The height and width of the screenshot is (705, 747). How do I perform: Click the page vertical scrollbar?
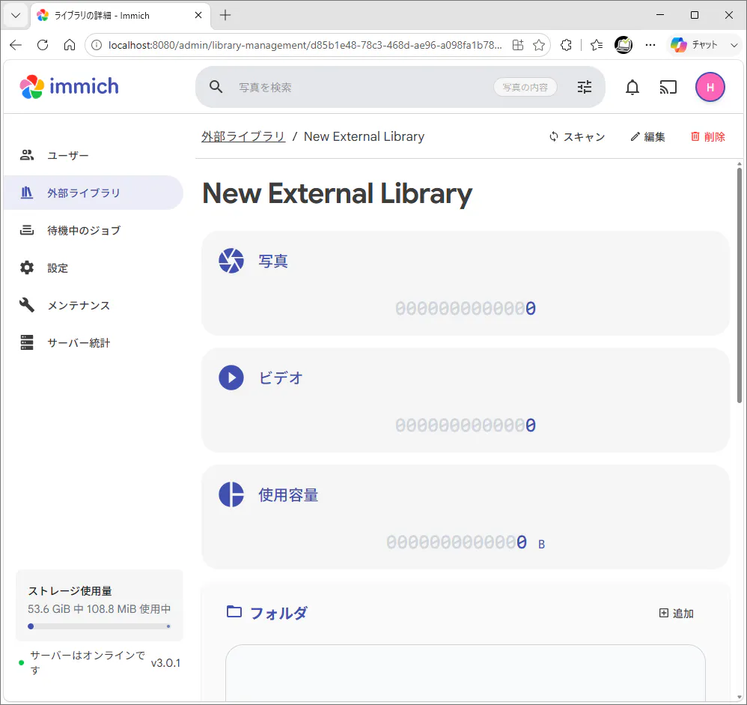[x=739, y=284]
